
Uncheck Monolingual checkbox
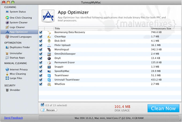41,50
